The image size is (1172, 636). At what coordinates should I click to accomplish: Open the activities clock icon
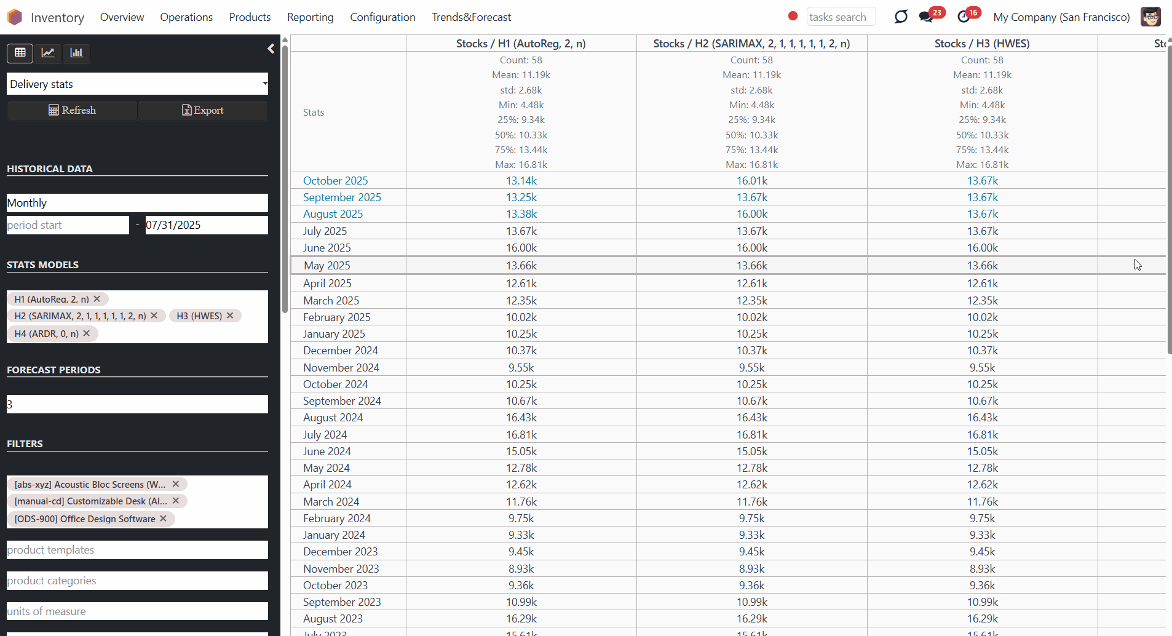[964, 17]
